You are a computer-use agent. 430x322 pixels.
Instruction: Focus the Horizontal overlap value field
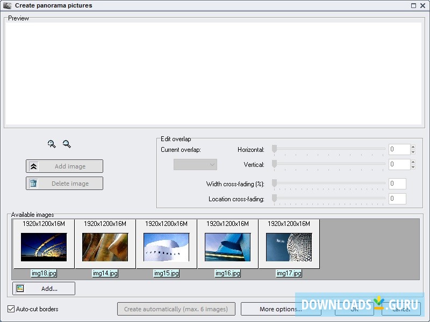coord(399,149)
